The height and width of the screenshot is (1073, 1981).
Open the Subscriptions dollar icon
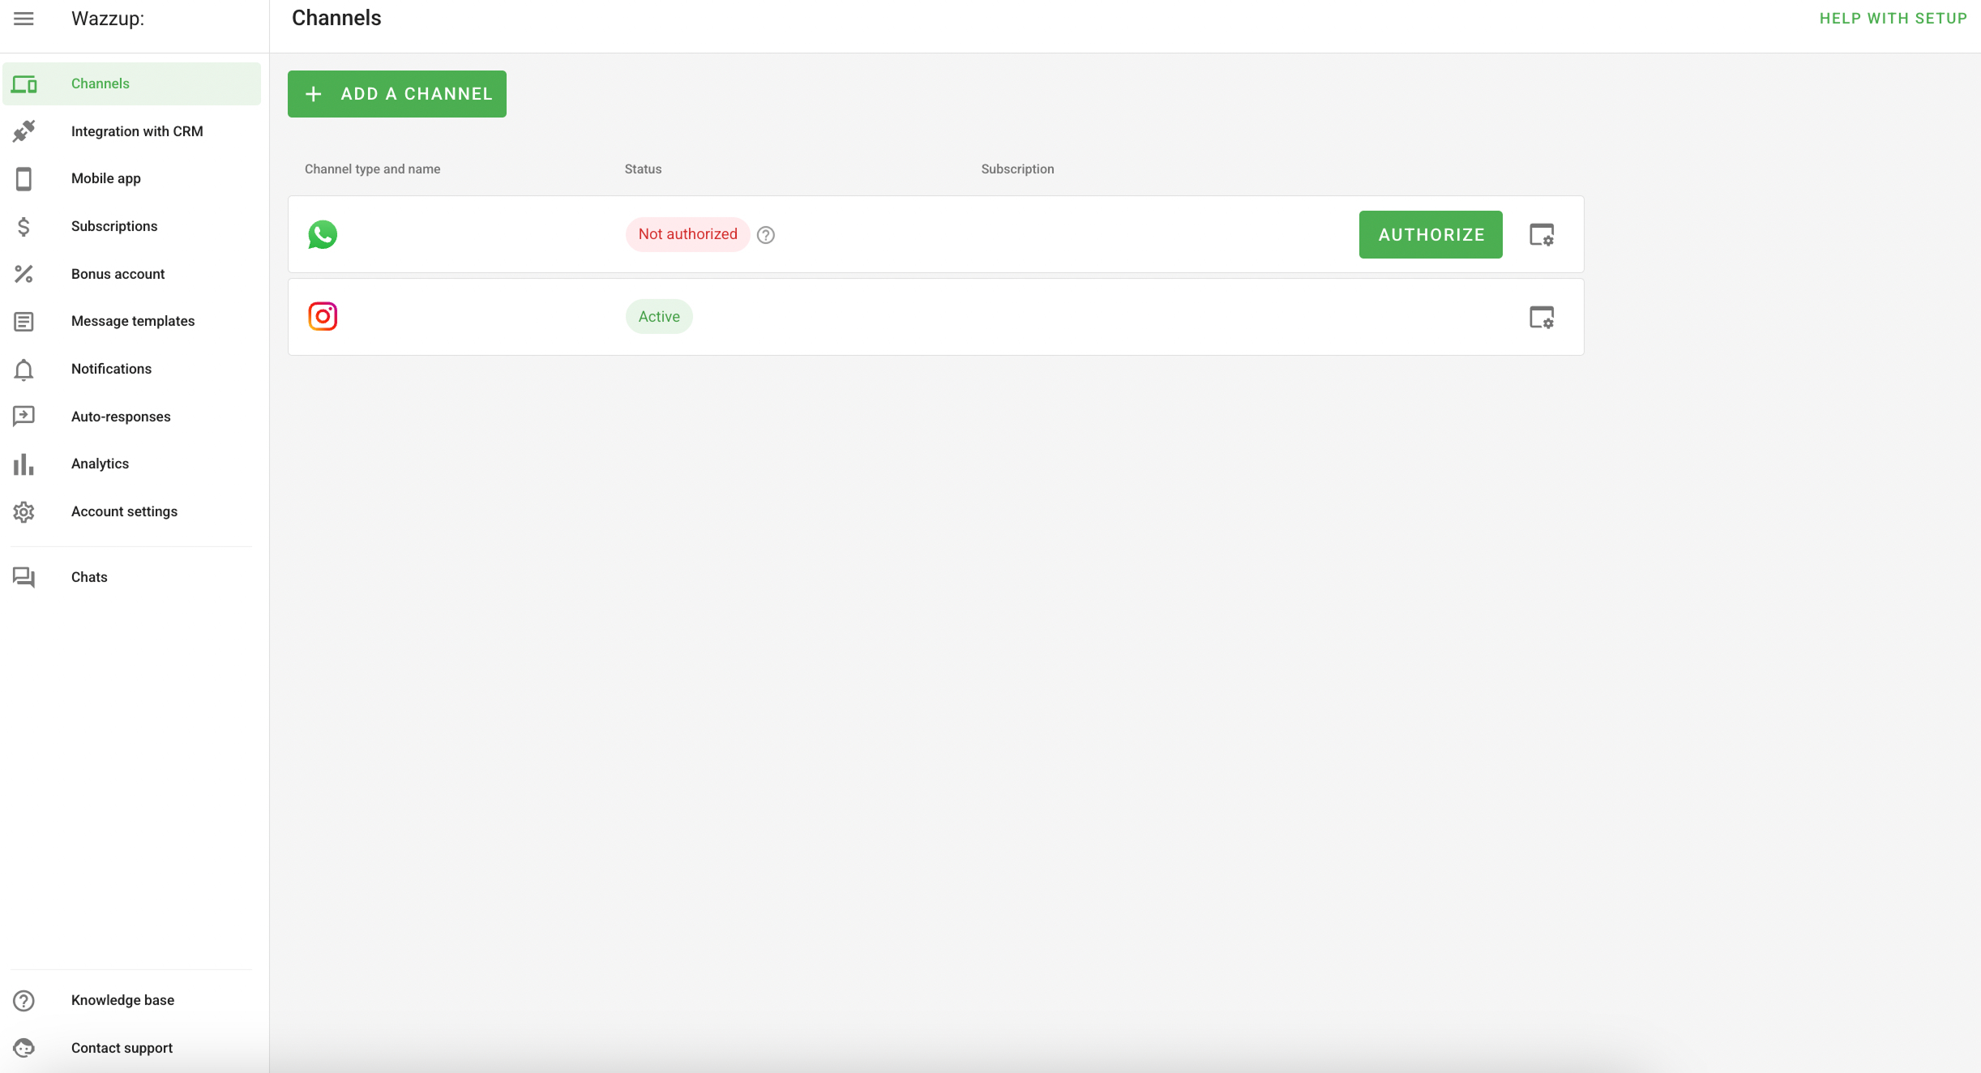(24, 226)
